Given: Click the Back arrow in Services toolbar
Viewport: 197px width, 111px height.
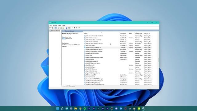Looking at the screenshot, I should click(x=50, y=28).
